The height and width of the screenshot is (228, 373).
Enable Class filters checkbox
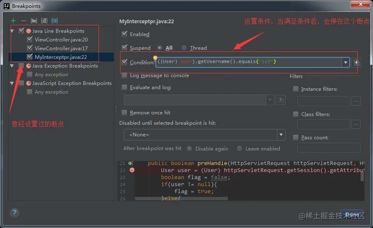click(296, 114)
